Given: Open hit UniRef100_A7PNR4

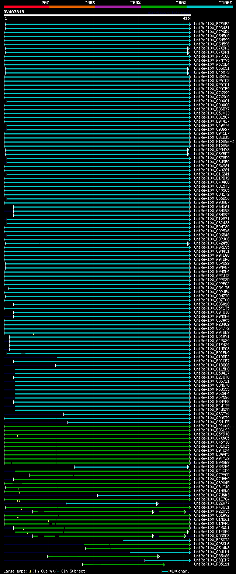Looking at the screenshot, I should [x=212, y=32].
